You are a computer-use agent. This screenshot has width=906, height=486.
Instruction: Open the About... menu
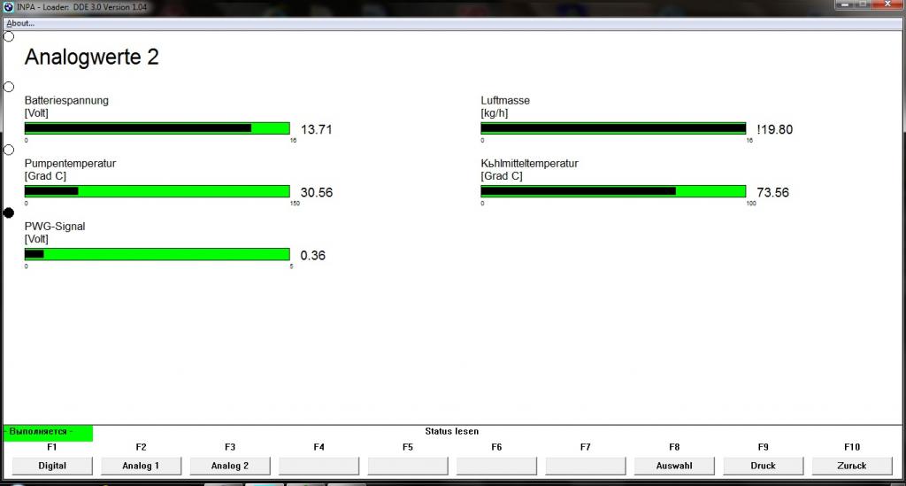(20, 23)
